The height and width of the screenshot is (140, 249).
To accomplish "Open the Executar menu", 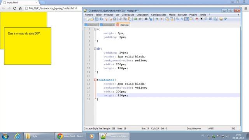I will coord(182,15).
